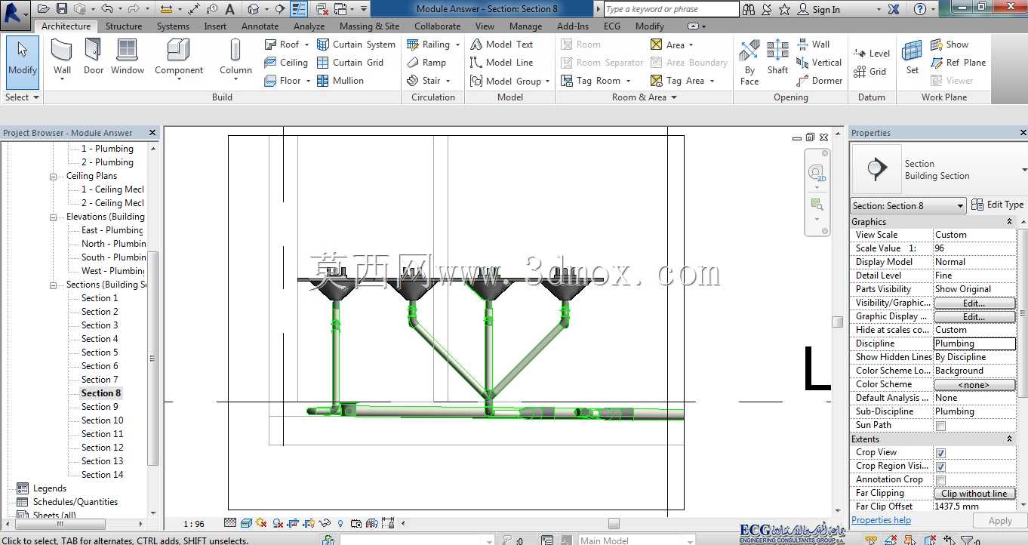The height and width of the screenshot is (545, 1028).
Task: Open Section 9 in the project browser
Action: click(100, 407)
